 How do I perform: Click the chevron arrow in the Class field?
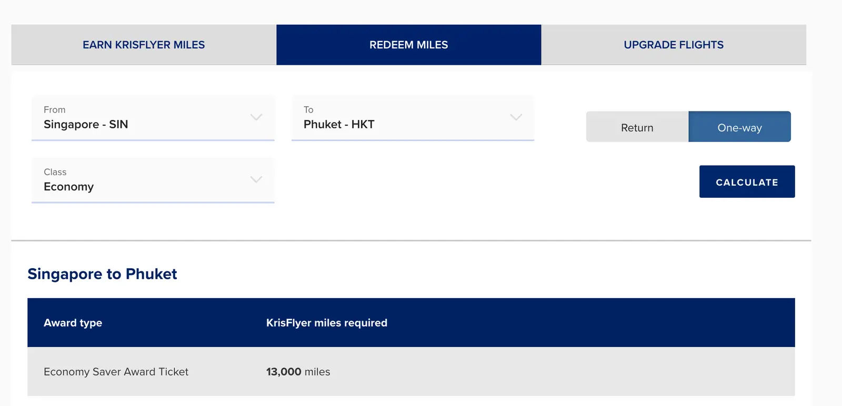256,179
